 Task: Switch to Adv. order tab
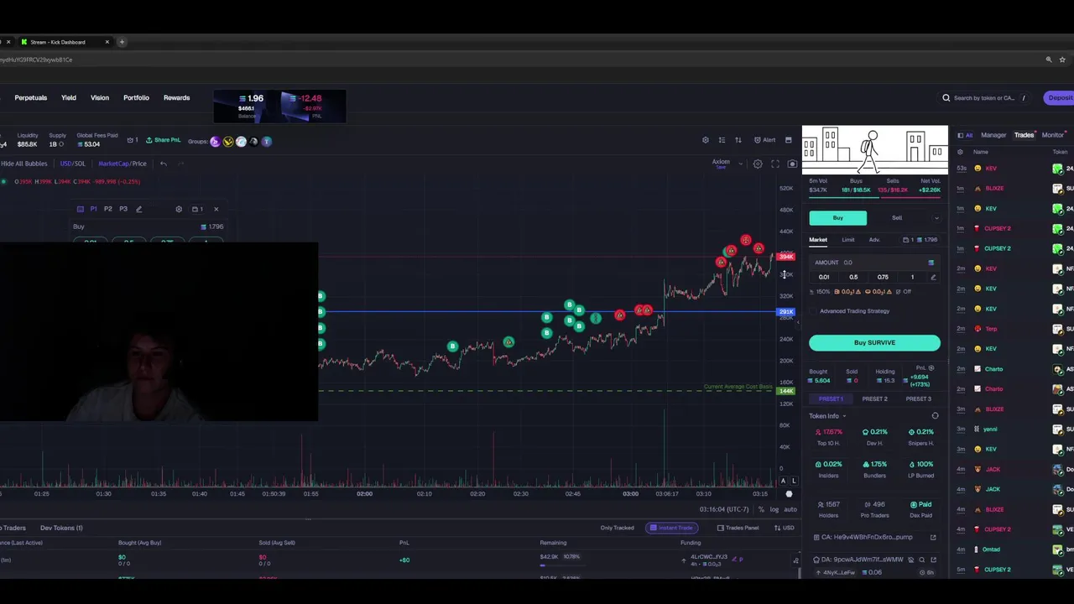coord(874,240)
